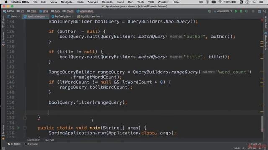Run with coverage icon in toolbar
Image resolution: width=268 pixels, height=150 pixels.
coord(246,11)
